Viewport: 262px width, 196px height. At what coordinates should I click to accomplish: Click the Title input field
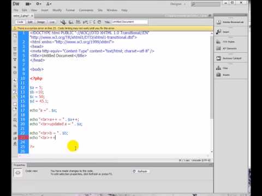click(129, 22)
